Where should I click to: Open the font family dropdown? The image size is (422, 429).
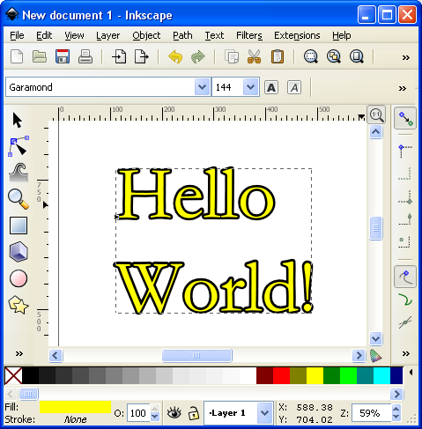[x=202, y=87]
